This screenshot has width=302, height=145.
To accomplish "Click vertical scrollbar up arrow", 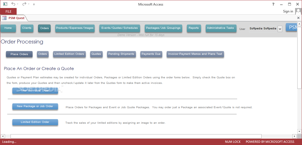I will (299, 24).
